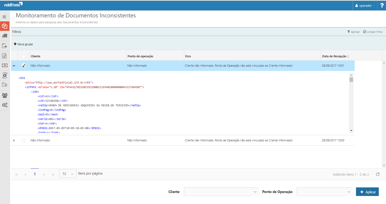
Task: Open the Ponto de Operação combo box
Action: 324,192
